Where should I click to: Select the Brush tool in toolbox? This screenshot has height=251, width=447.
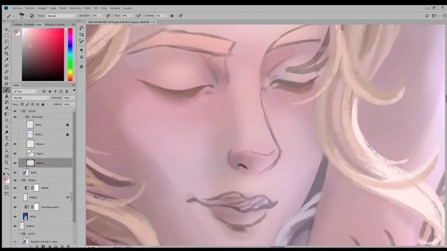[x=6, y=90]
